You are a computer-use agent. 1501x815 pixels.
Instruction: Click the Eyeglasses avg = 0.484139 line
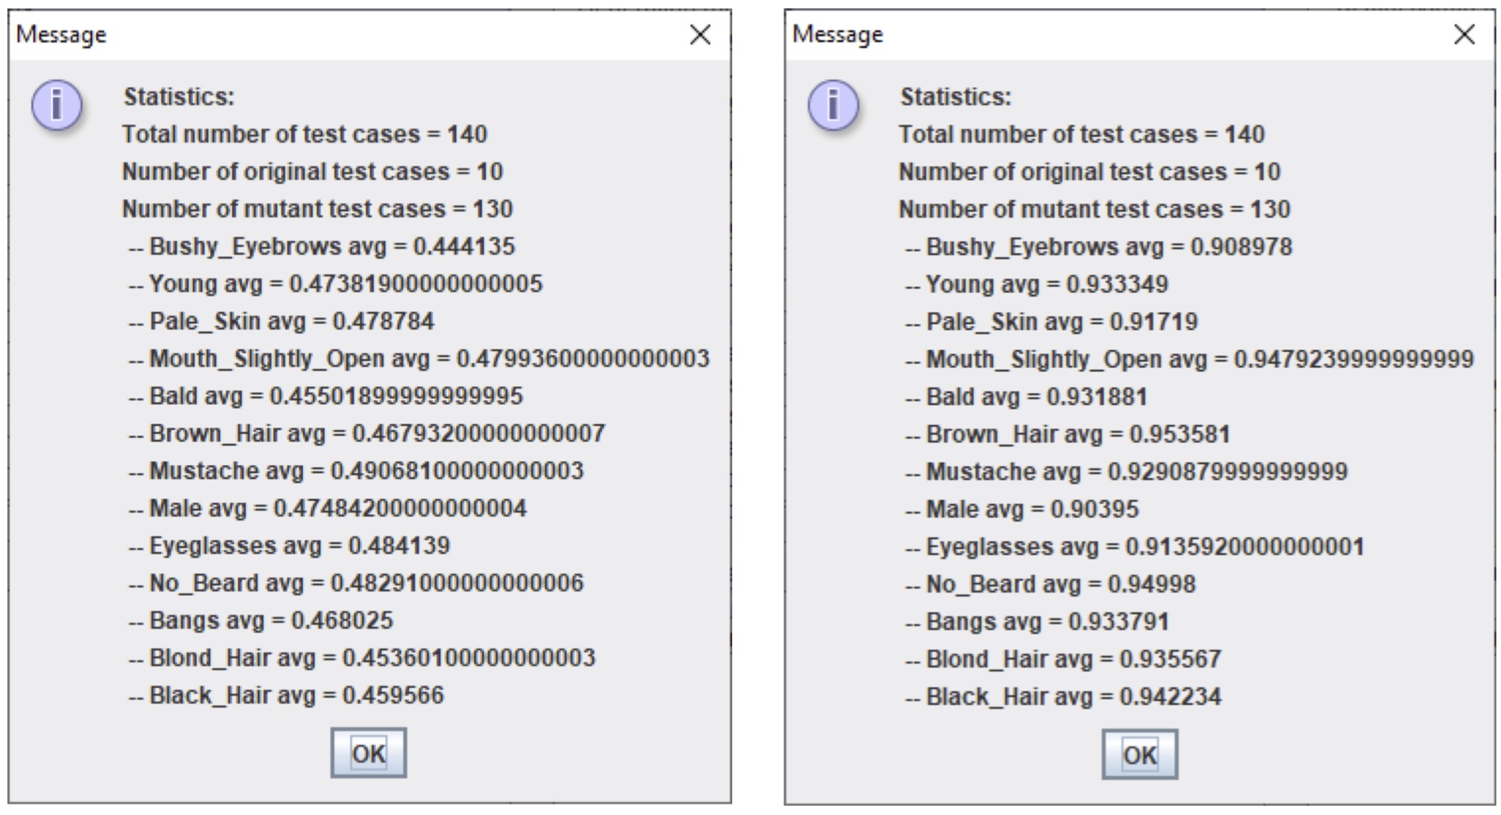point(289,546)
